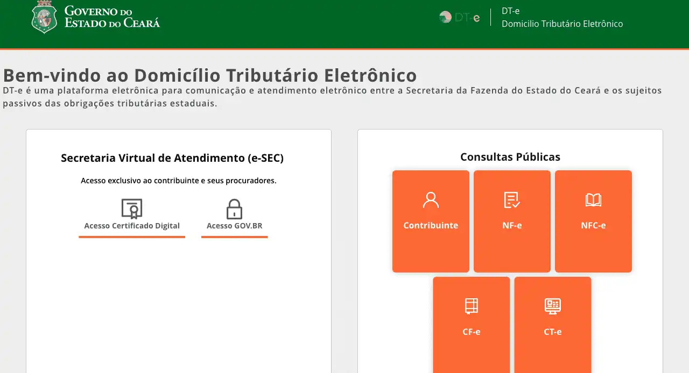Click the Ceará state coat of arms

pyautogui.click(x=44, y=17)
